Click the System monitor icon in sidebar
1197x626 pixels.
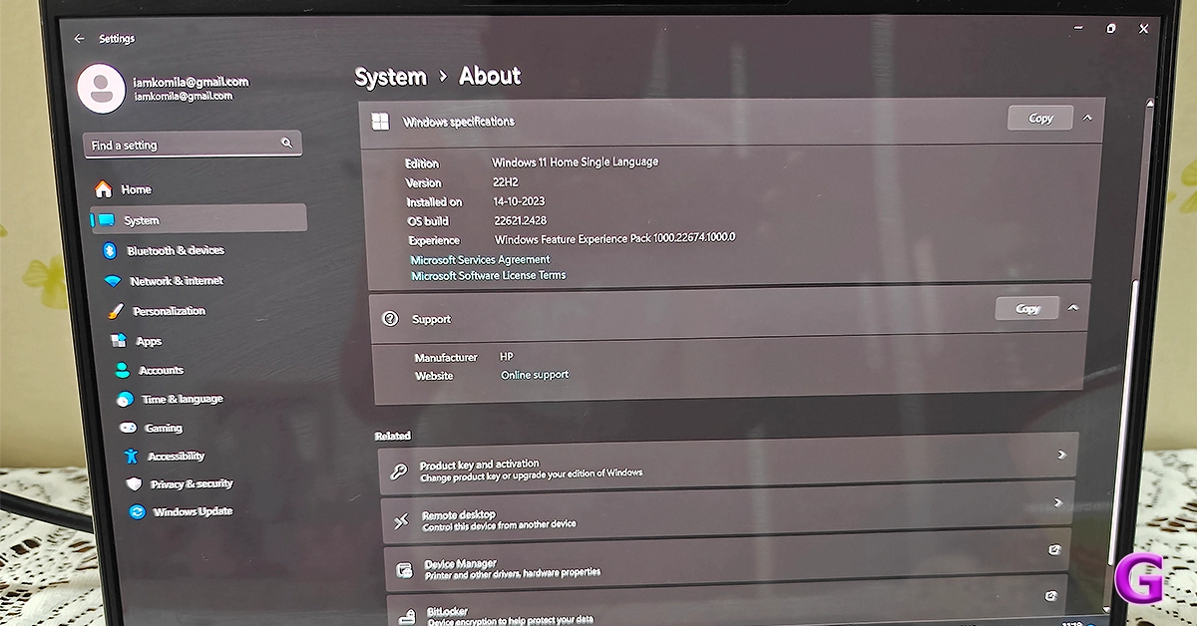pos(105,220)
